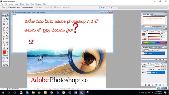169x95 pixels.
Task: Select the Open history state
Action: pos(153,53)
